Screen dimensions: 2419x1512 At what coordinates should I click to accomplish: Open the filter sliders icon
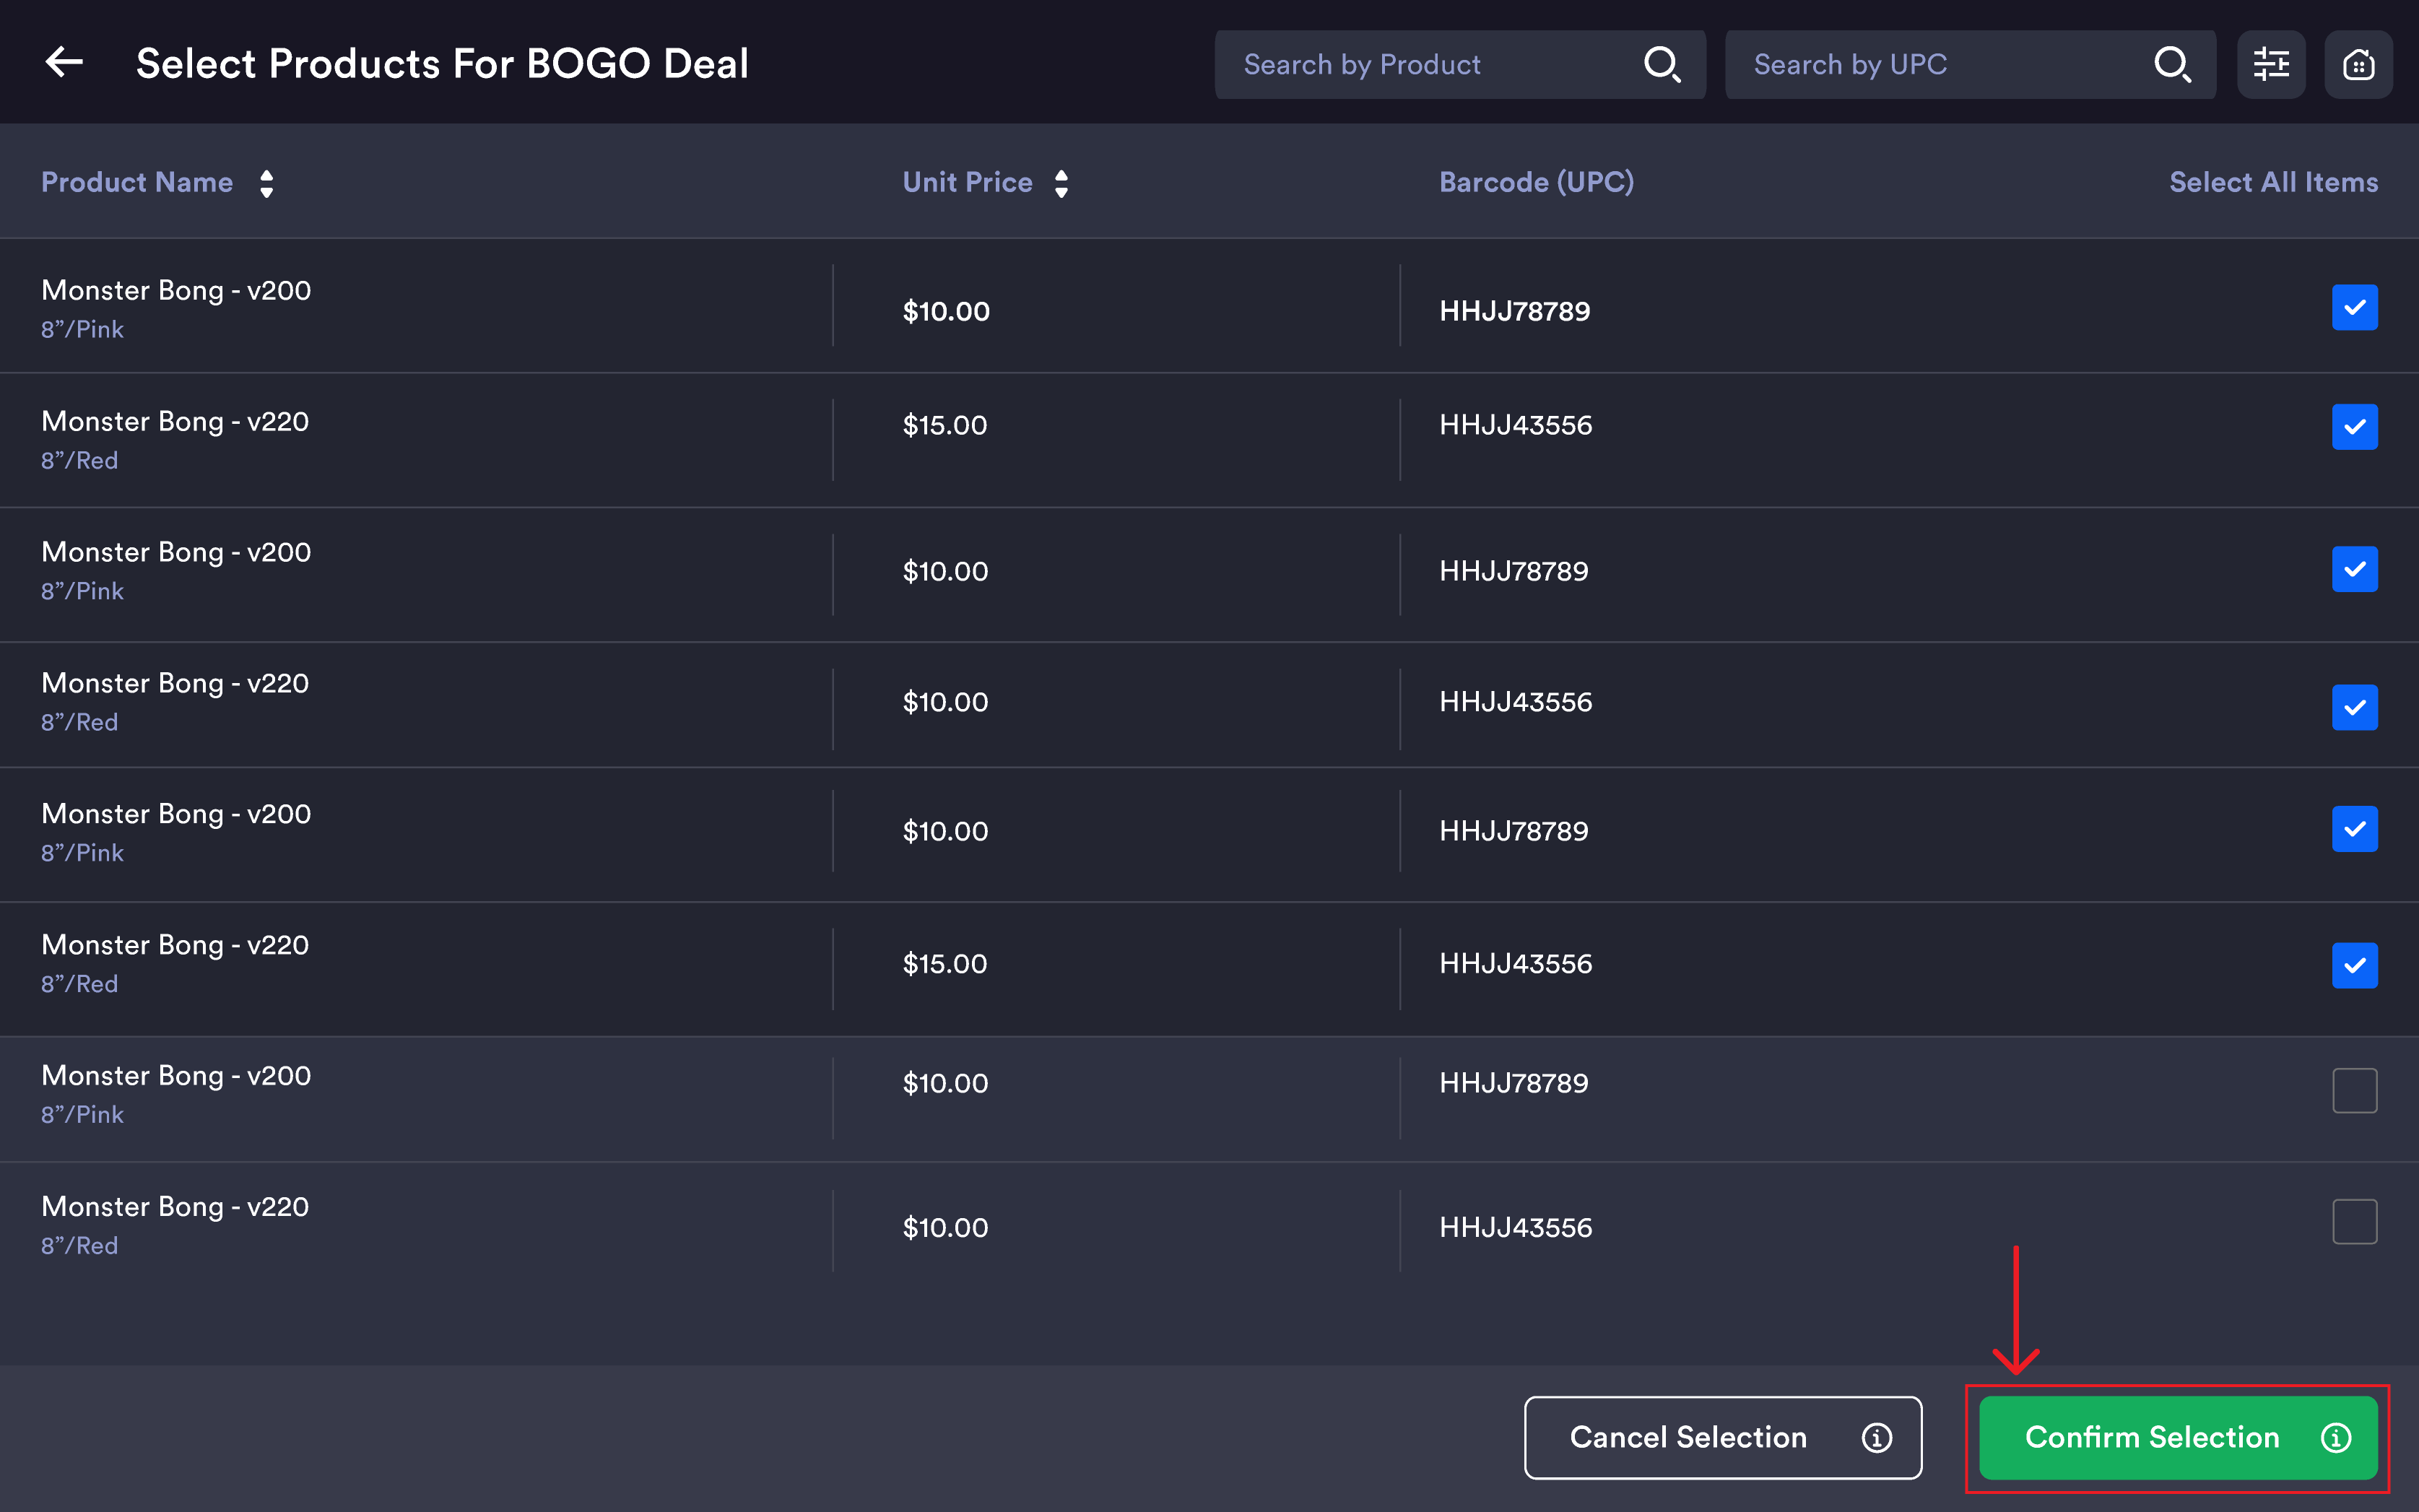2271,65
